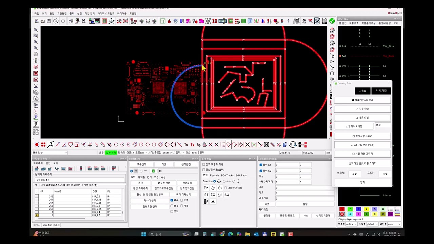The height and width of the screenshot is (244, 434).
Task: Click the 자유 라인 button
Action: 362,109
